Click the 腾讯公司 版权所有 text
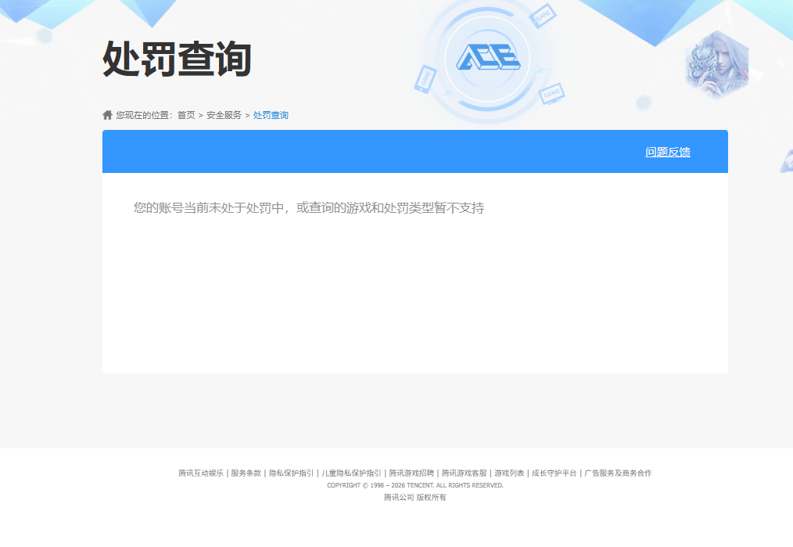The height and width of the screenshot is (547, 793). pos(415,498)
